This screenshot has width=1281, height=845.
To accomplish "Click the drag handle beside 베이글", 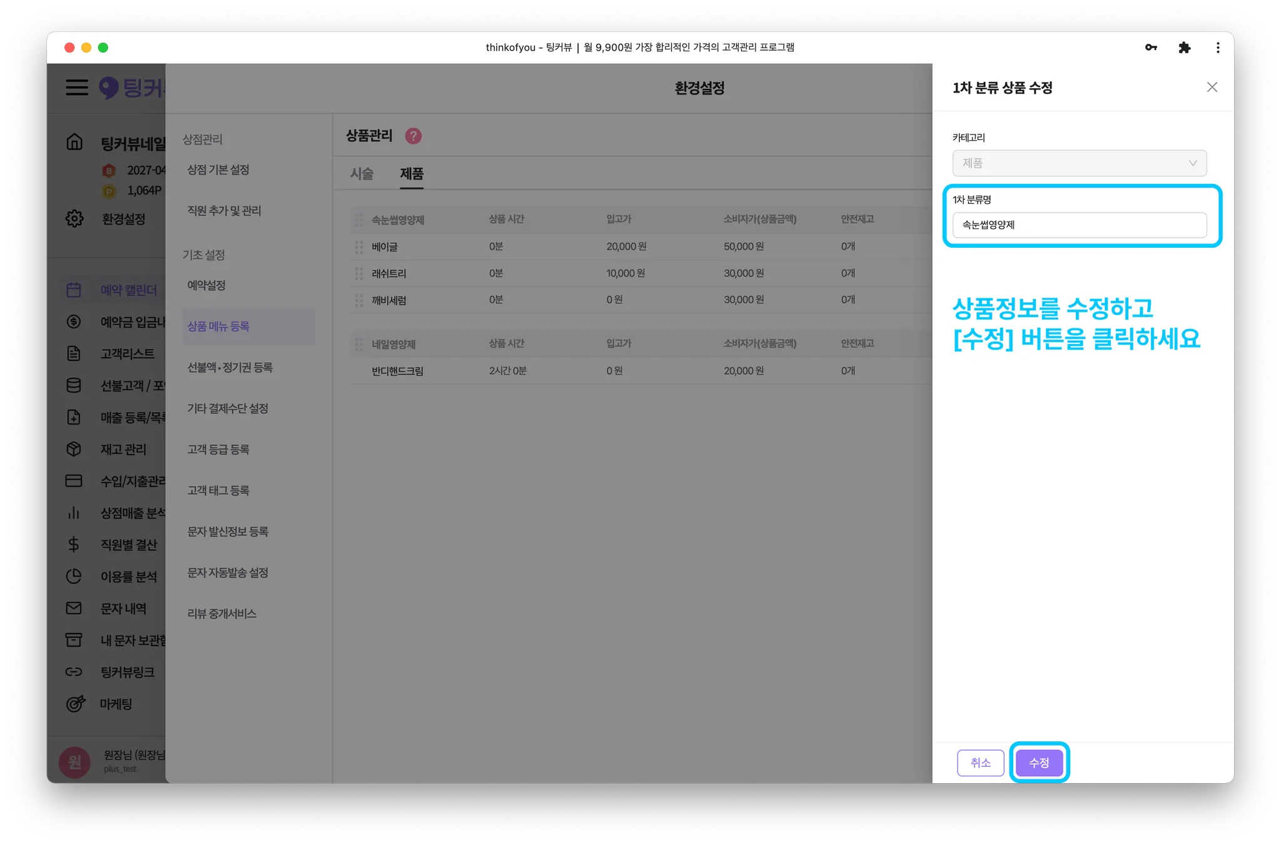I will tap(359, 247).
